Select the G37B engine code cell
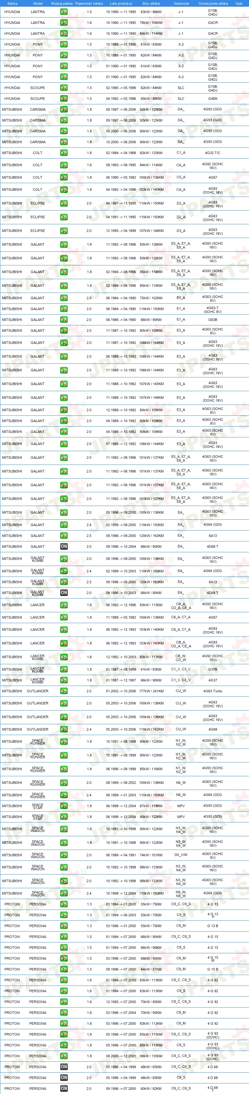This screenshot has height=1094, width=249. pyautogui.click(x=212, y=669)
